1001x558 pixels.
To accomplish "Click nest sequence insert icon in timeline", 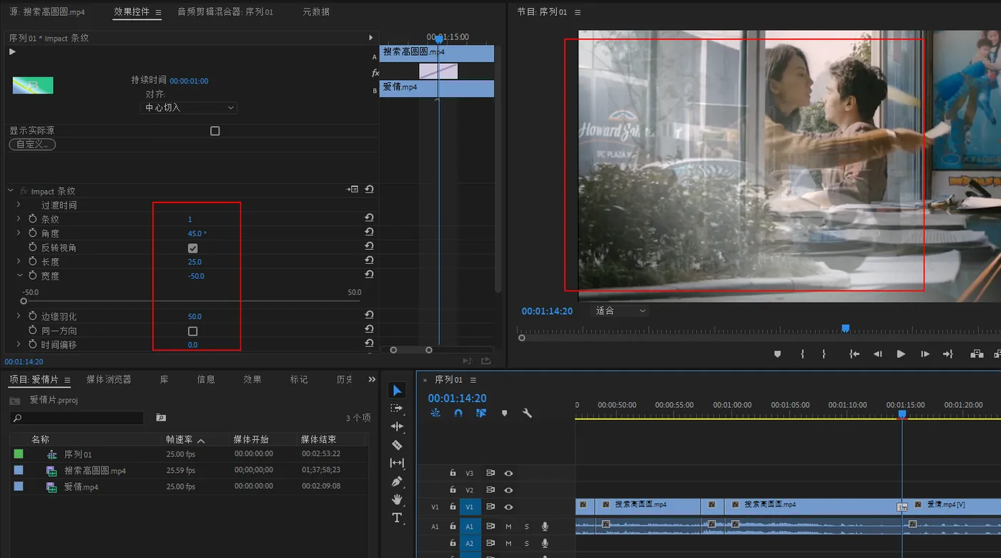I will (x=435, y=413).
